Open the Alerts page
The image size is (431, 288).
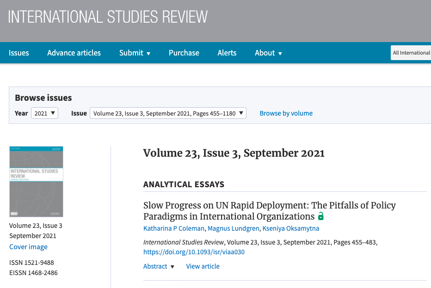coord(227,53)
